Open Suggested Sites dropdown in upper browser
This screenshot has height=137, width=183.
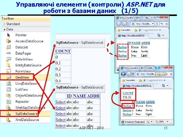tap(160, 30)
